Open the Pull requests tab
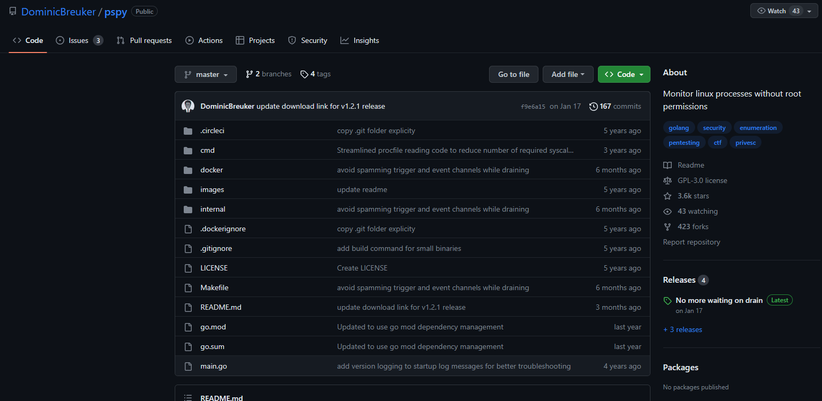822x401 pixels. [144, 40]
